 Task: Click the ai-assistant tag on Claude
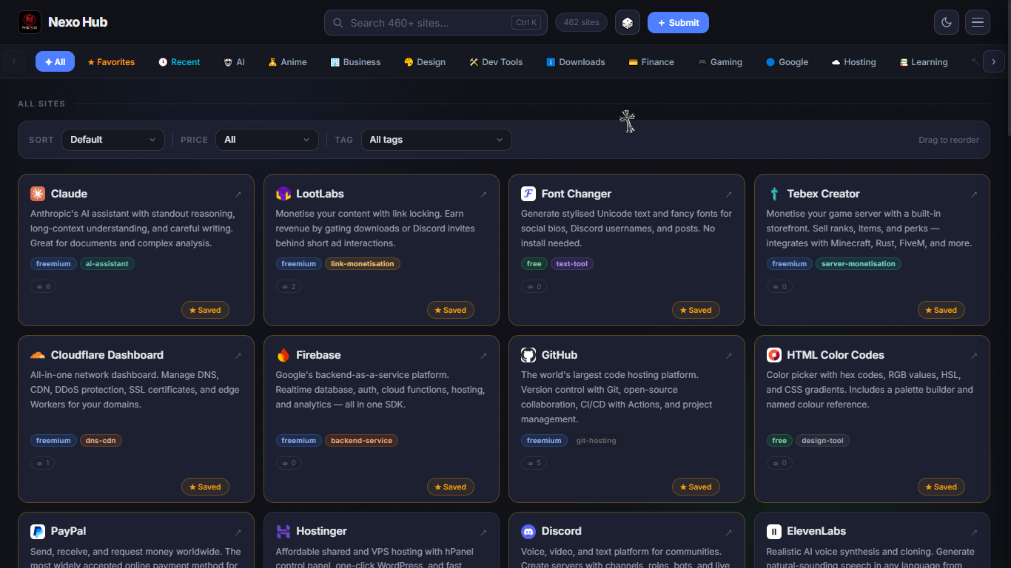[x=107, y=264]
